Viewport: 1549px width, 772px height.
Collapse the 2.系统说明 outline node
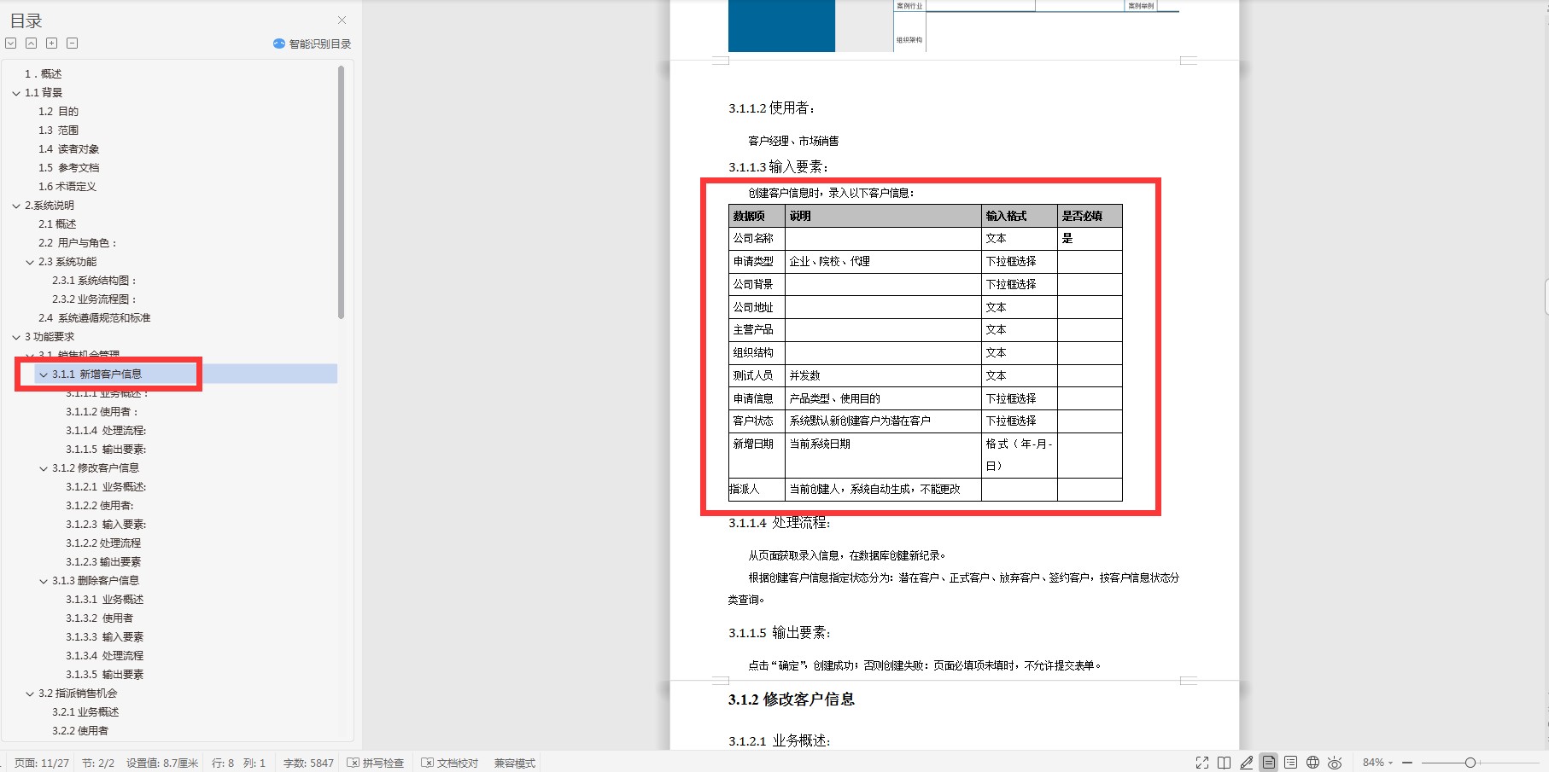click(16, 206)
